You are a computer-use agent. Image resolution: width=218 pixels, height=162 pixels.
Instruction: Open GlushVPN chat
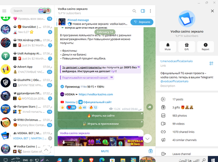tap(27, 82)
